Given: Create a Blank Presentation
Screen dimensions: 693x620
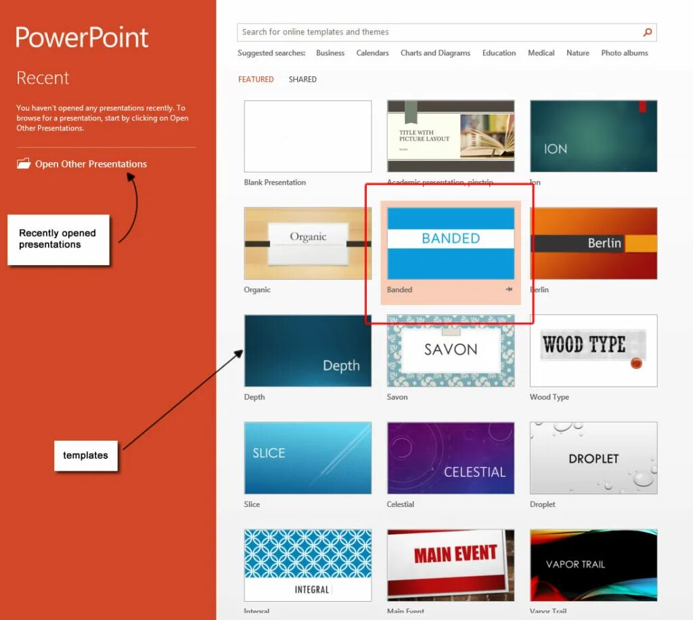Looking at the screenshot, I should click(x=308, y=135).
